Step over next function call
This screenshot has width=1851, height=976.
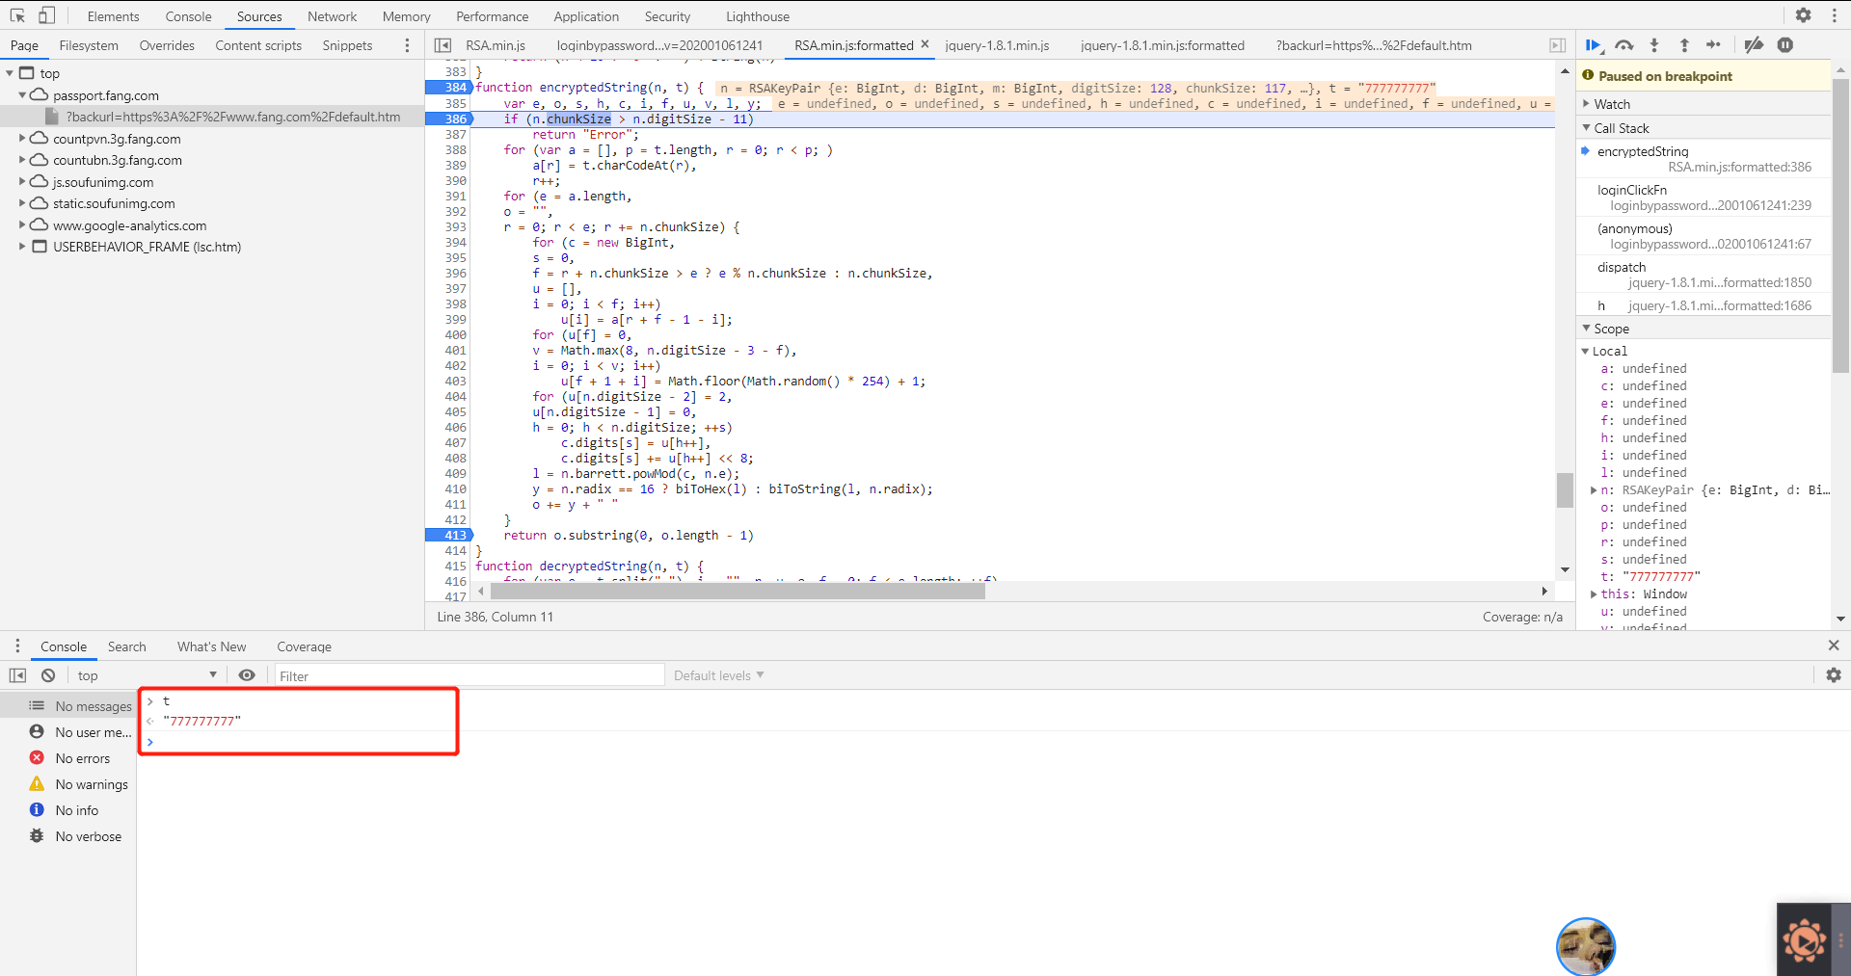1624,44
